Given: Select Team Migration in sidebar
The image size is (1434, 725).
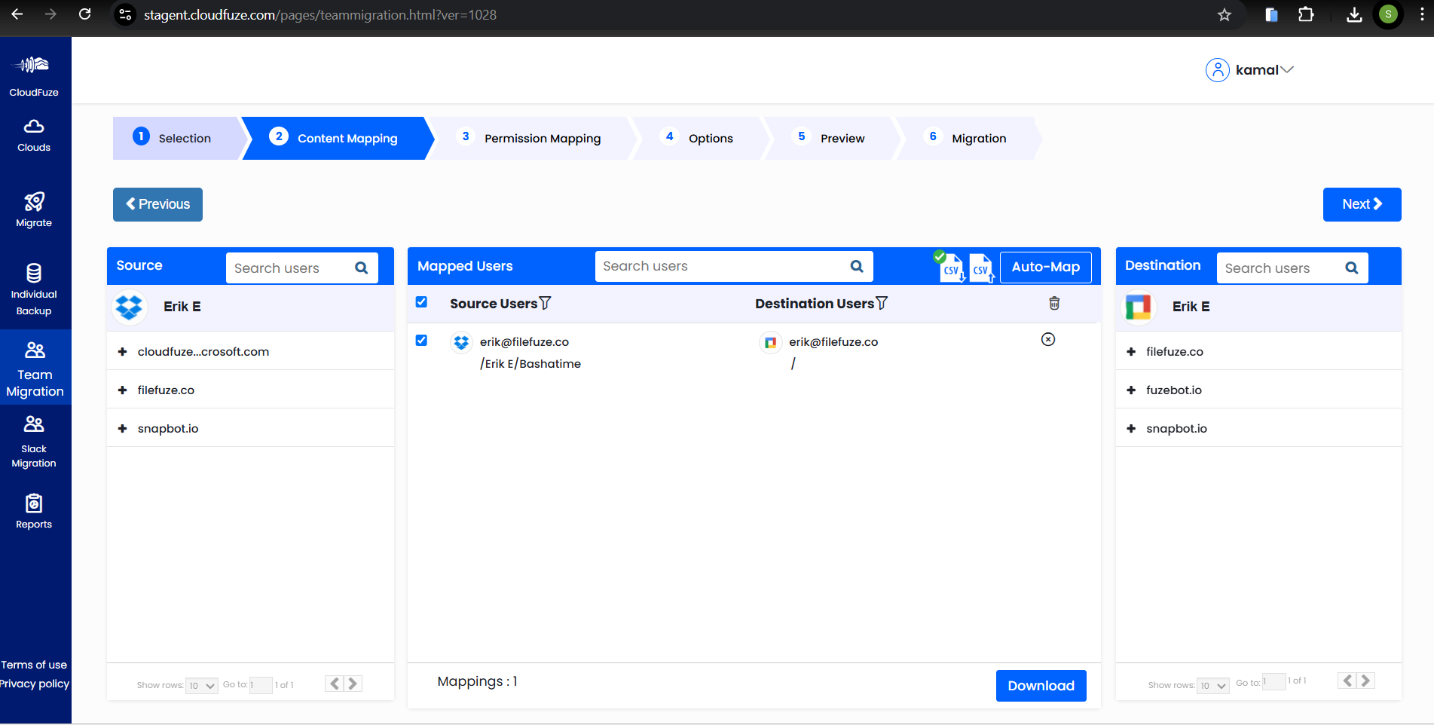Looking at the screenshot, I should pyautogui.click(x=35, y=369).
